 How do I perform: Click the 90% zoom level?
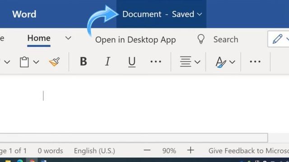[169, 151]
